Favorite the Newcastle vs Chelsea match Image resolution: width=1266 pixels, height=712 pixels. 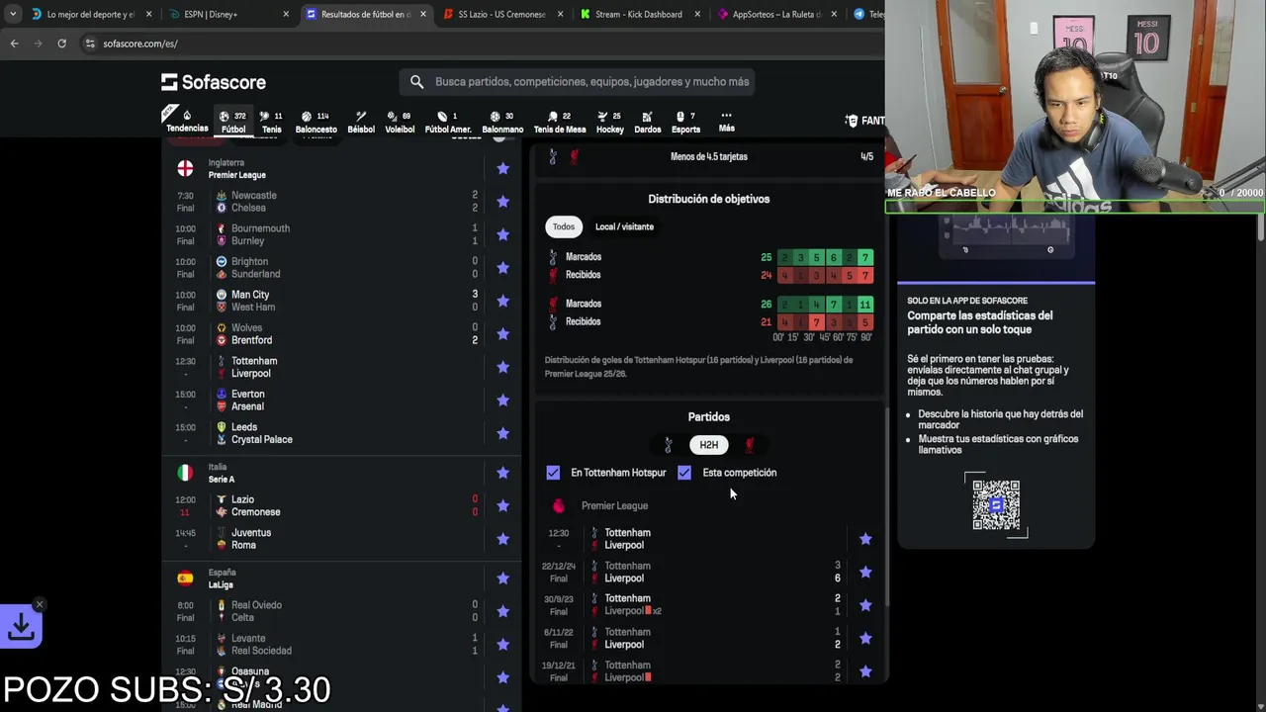(502, 202)
